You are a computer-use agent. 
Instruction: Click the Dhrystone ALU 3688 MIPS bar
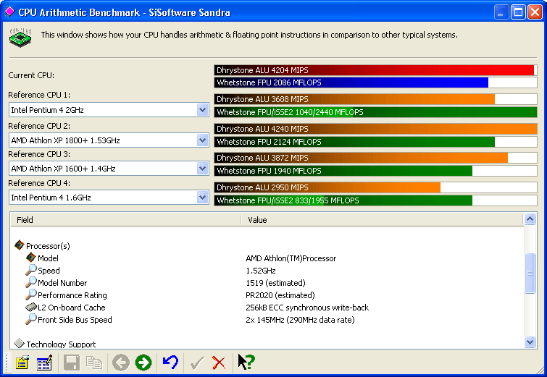(x=375, y=99)
